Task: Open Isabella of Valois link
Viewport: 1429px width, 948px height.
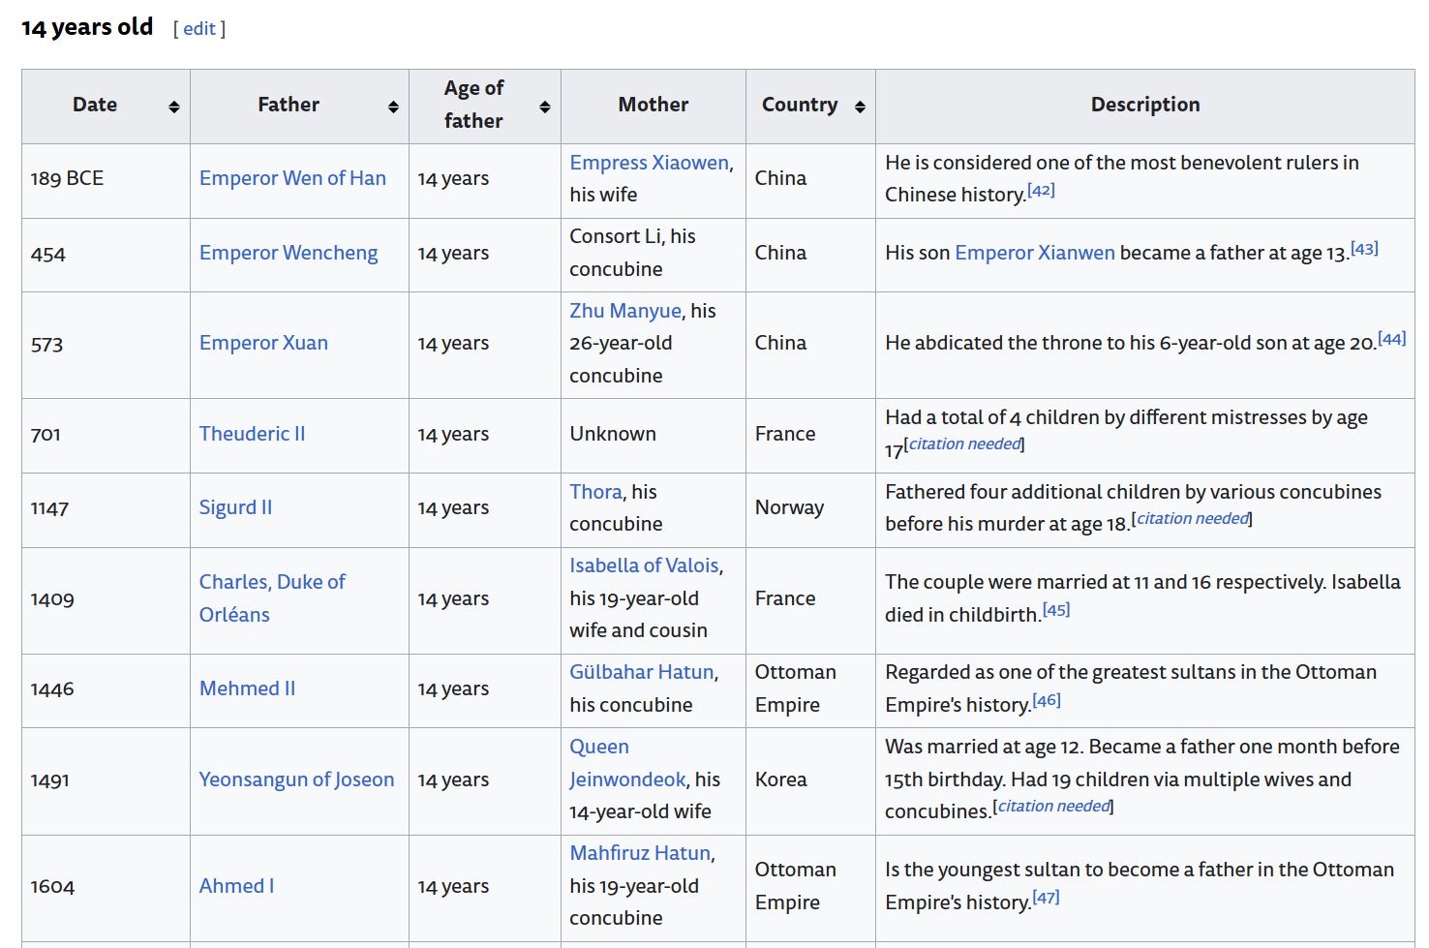Action: pos(644,566)
